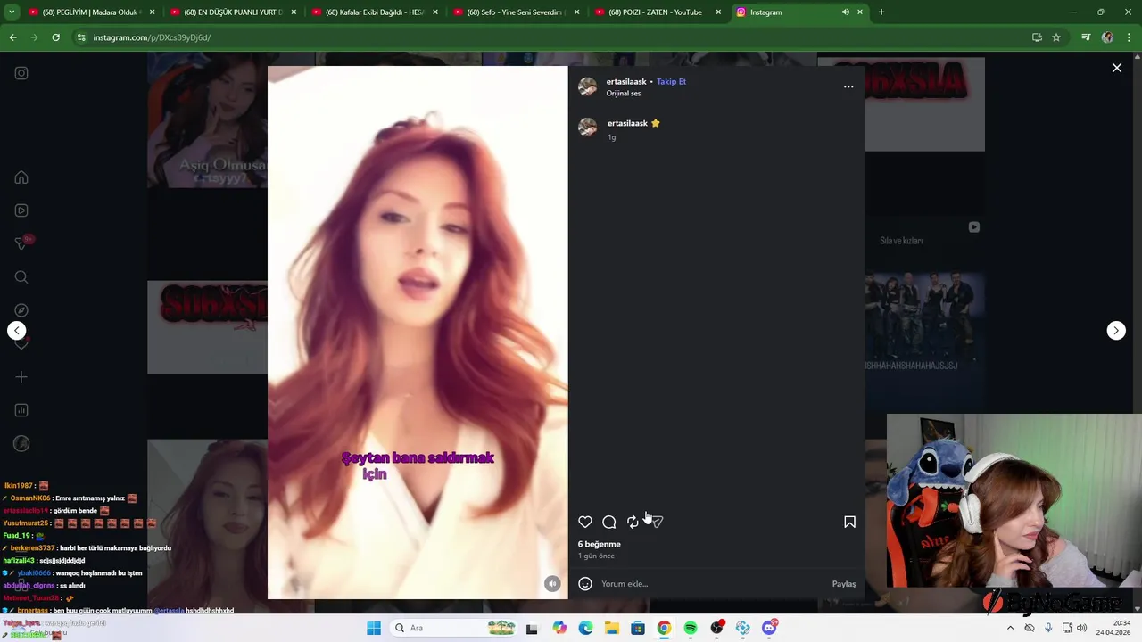
Task: Open the Chrome three-dot menu
Action: [1130, 37]
